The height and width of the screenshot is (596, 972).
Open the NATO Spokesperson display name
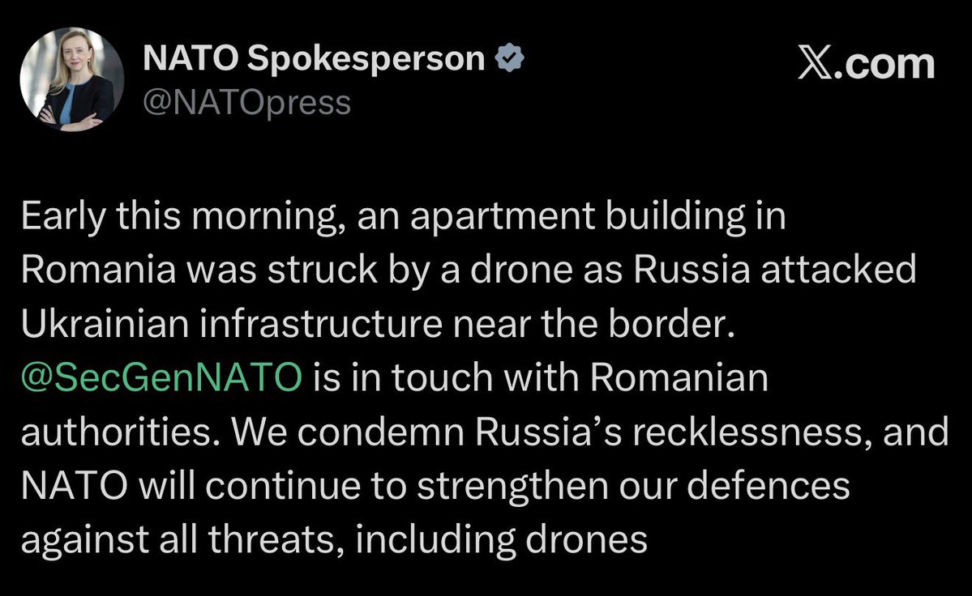314,59
